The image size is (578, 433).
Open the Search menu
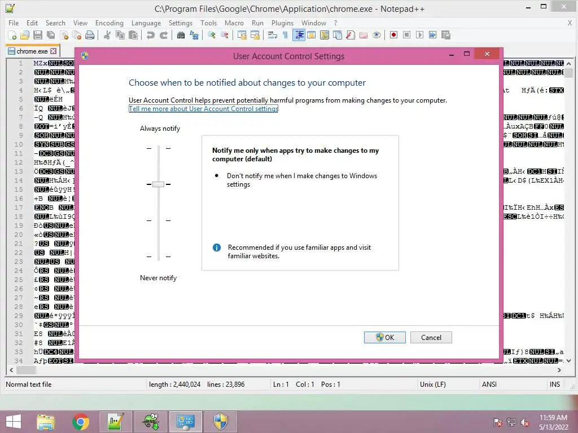(55, 23)
